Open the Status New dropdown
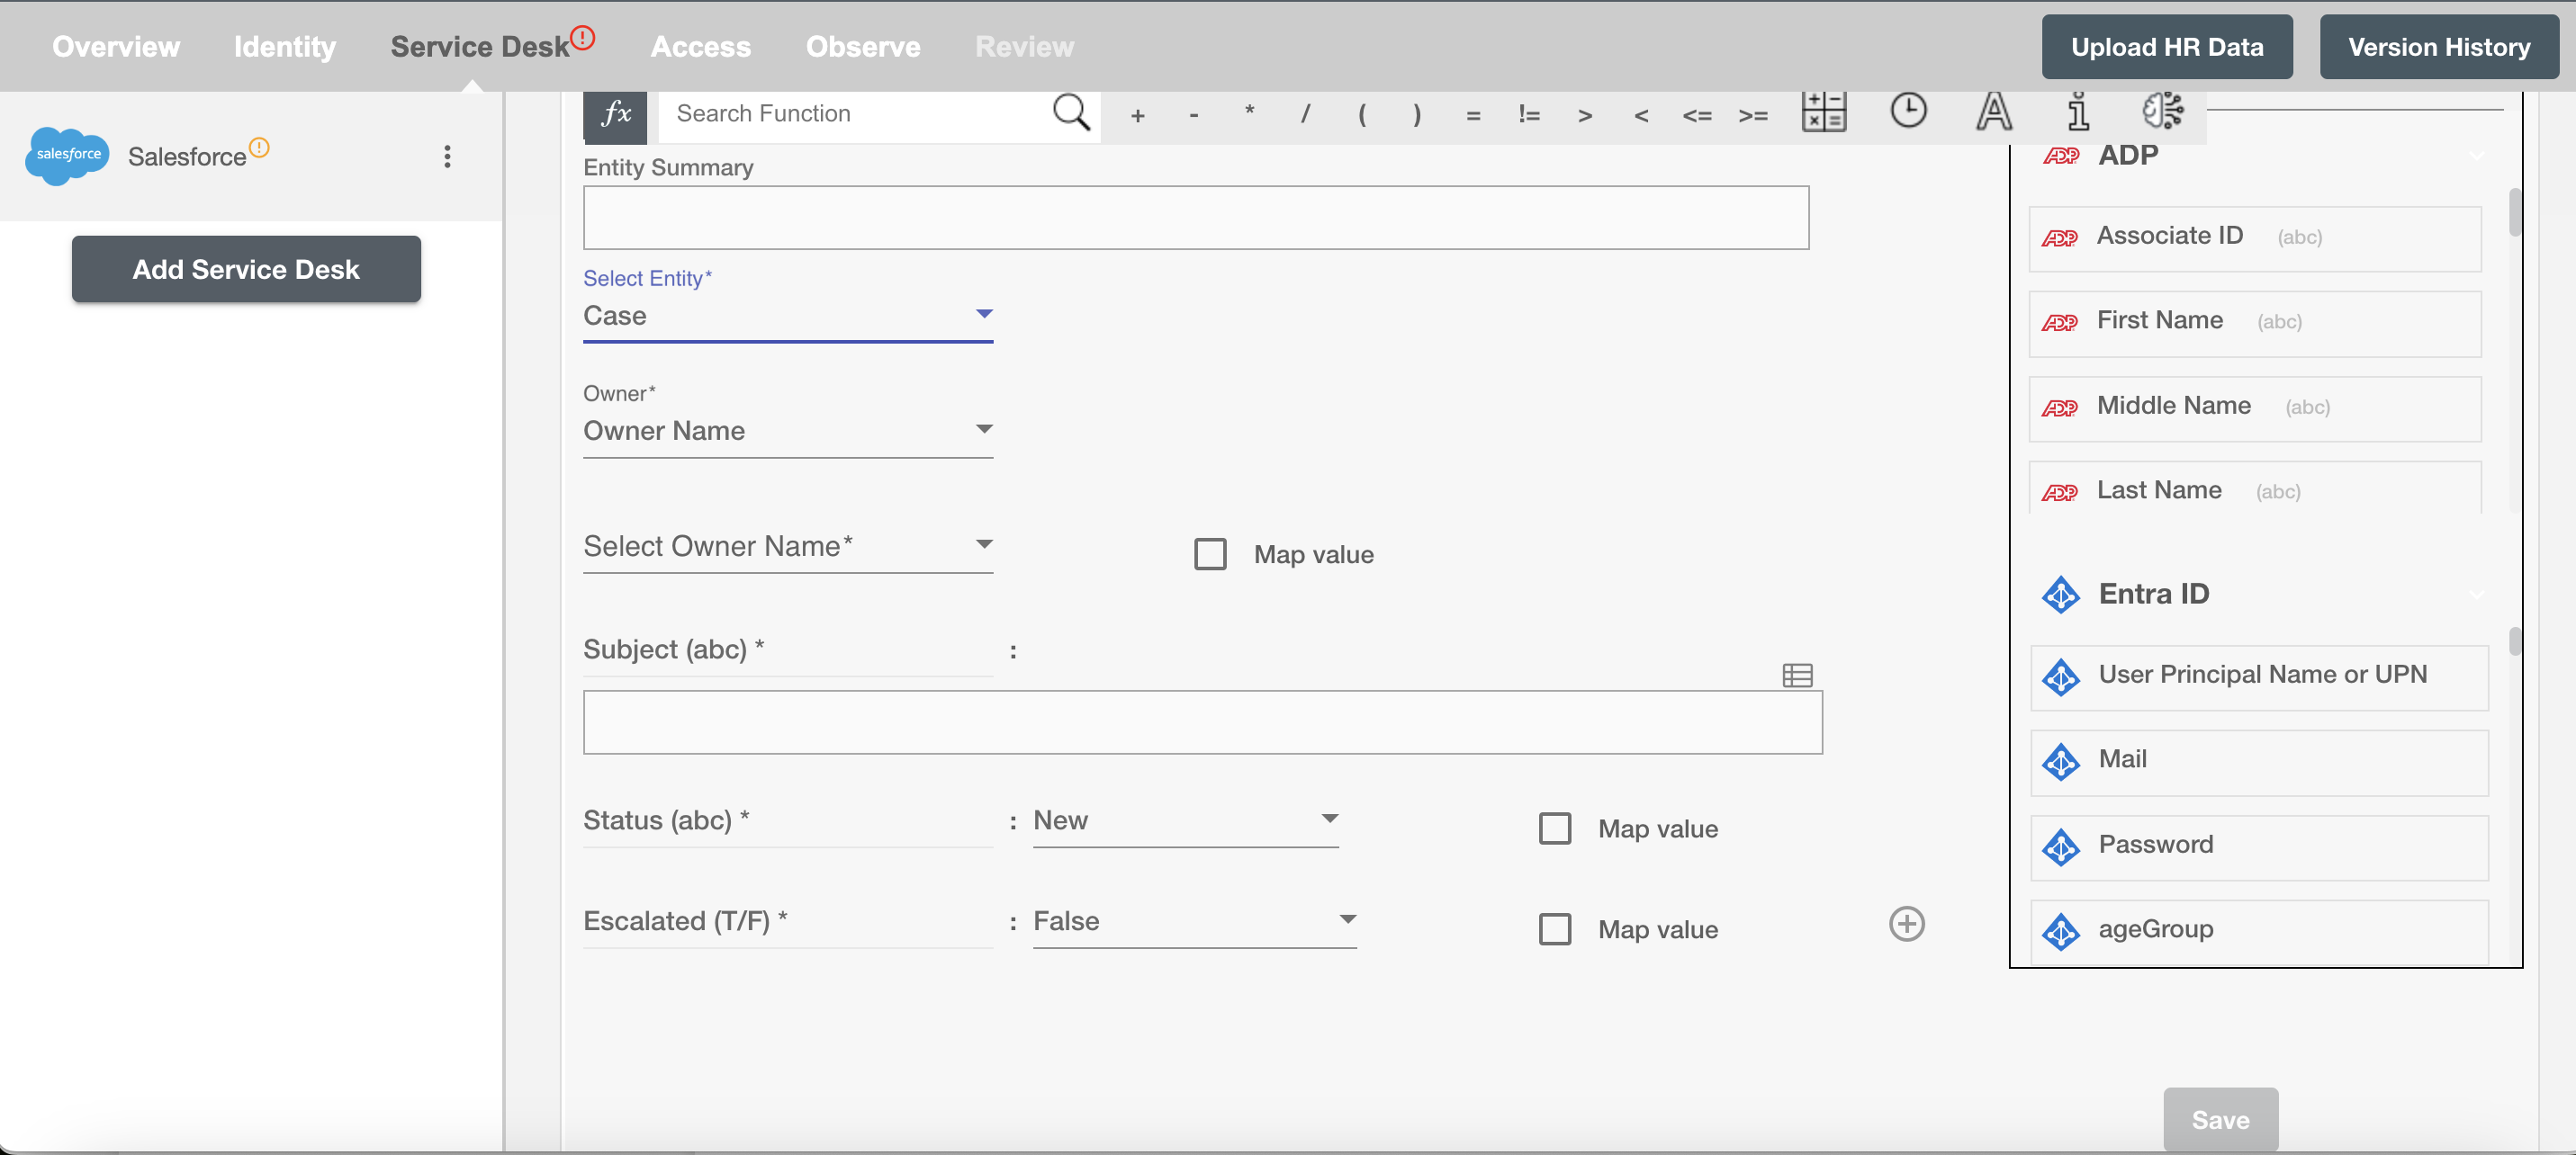Screen dimensions: 2576x1155 tap(1186, 820)
